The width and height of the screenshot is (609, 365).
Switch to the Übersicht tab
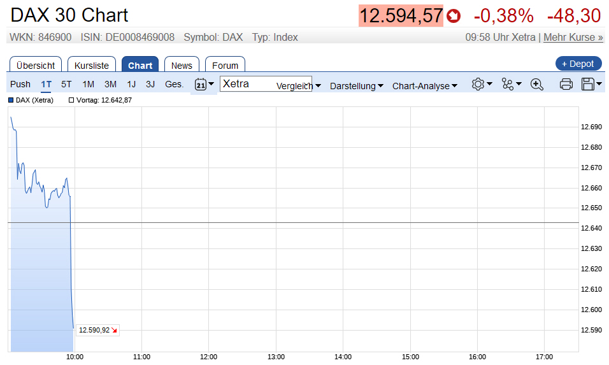35,65
